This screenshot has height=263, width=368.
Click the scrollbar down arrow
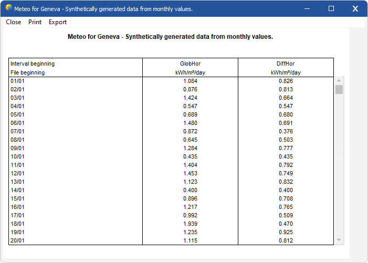339,239
